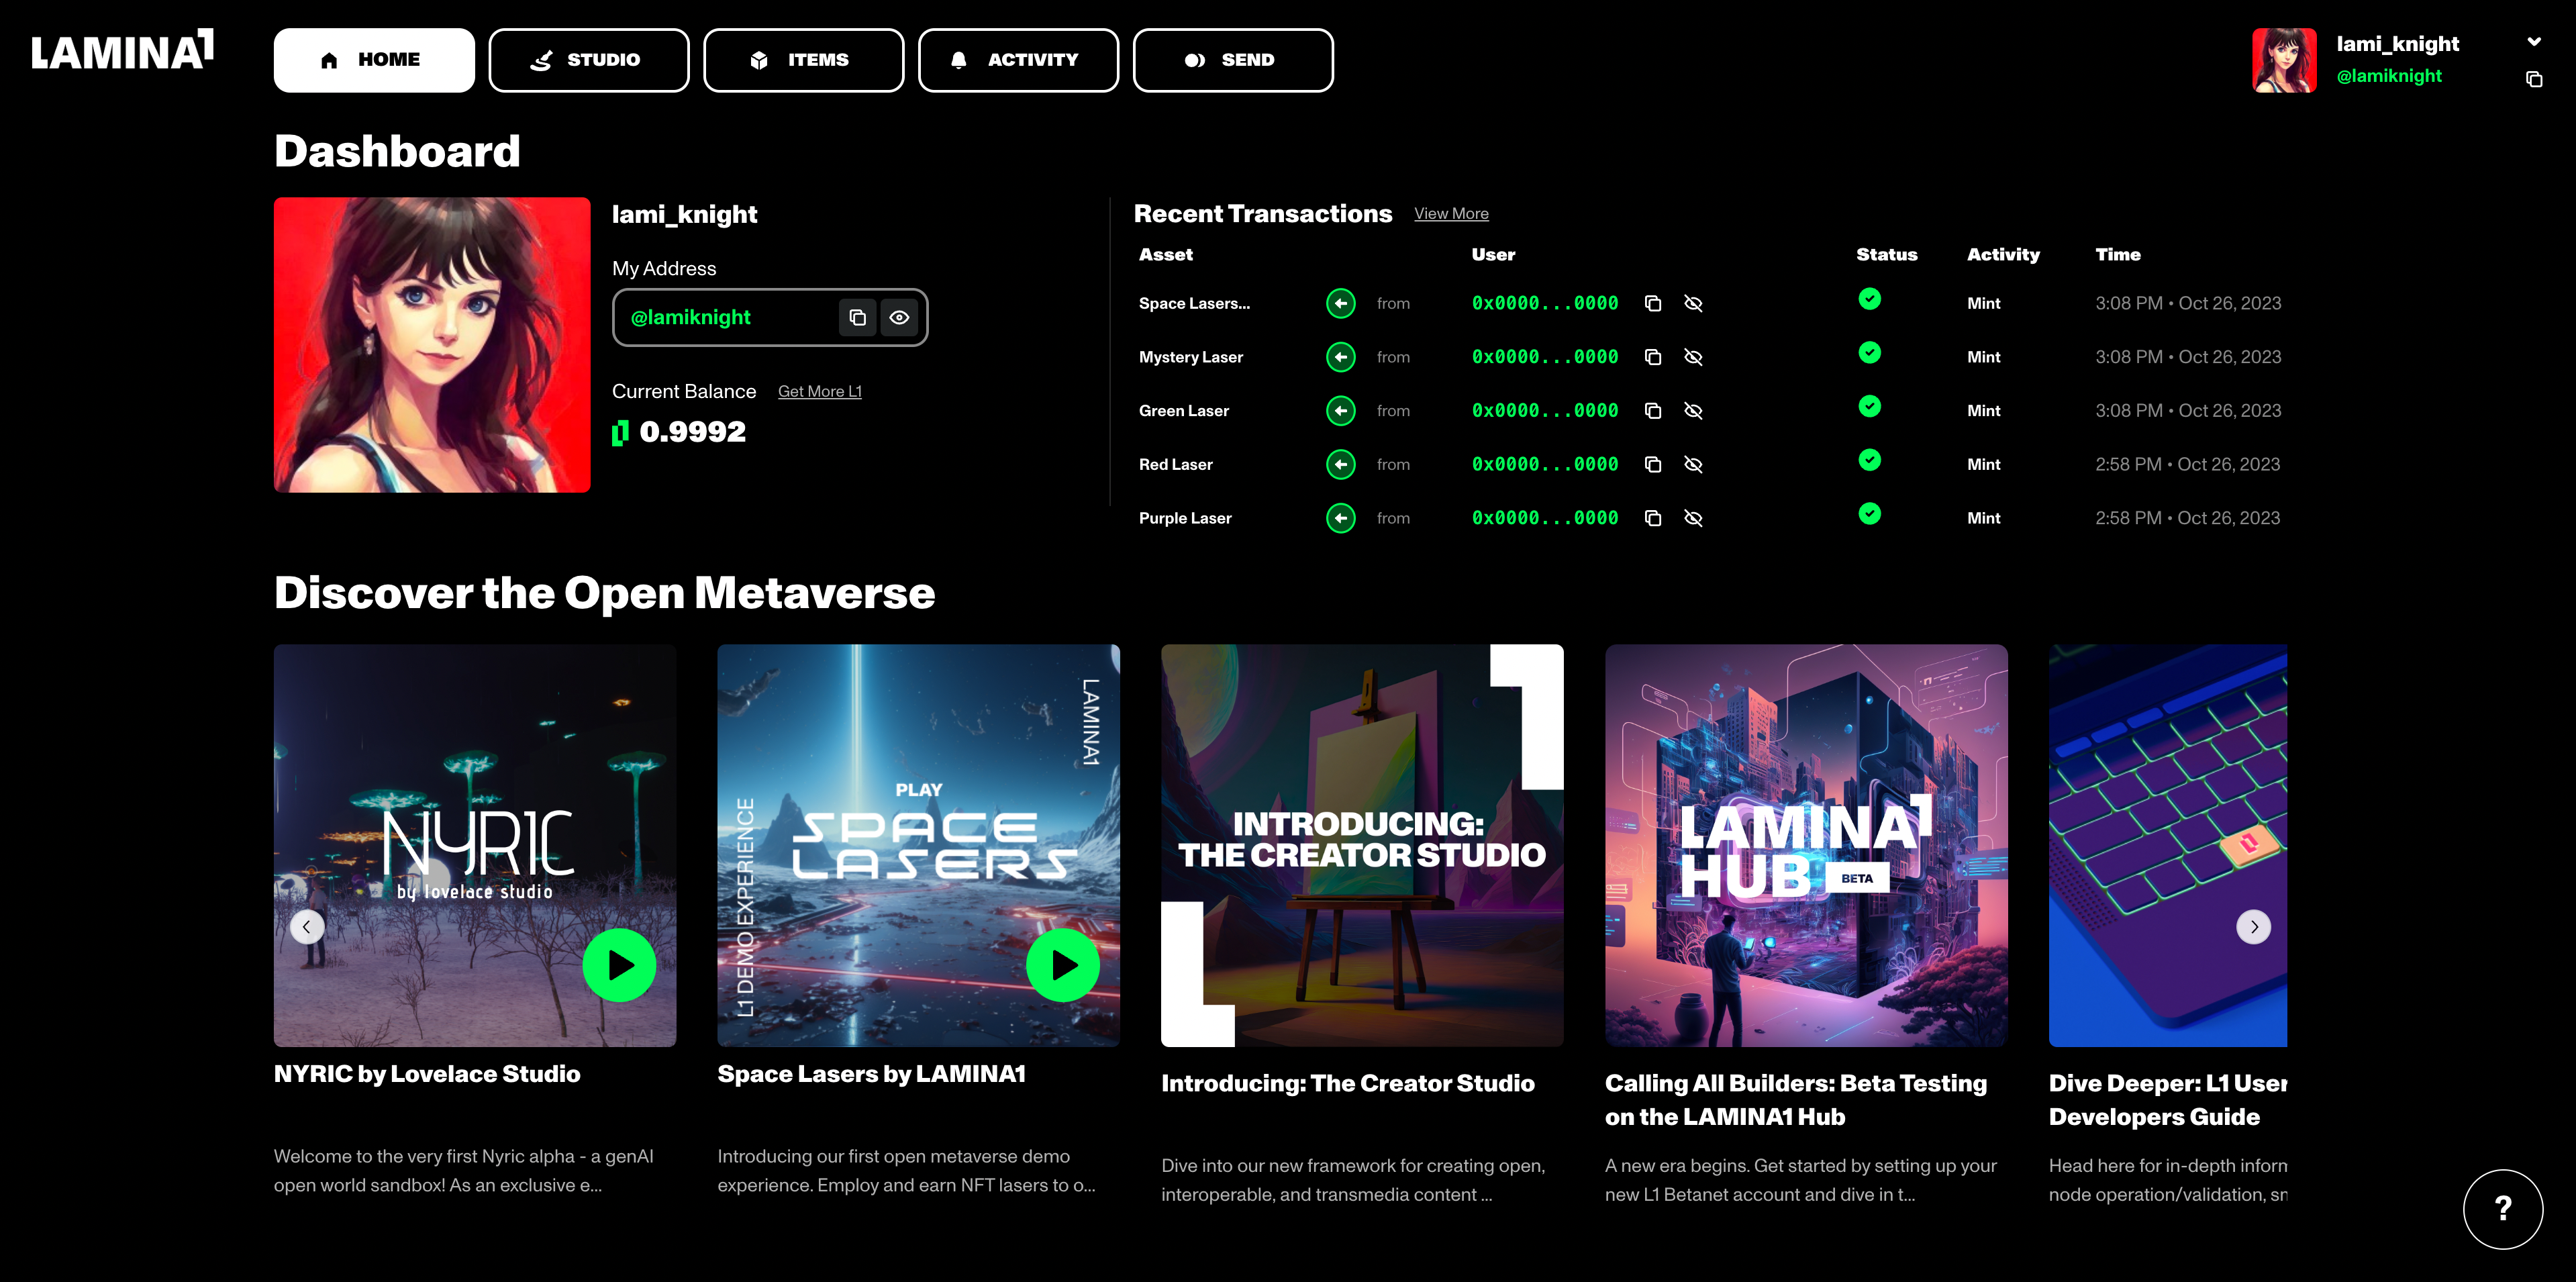Open the Creator Studio card thumbnail

(1362, 845)
